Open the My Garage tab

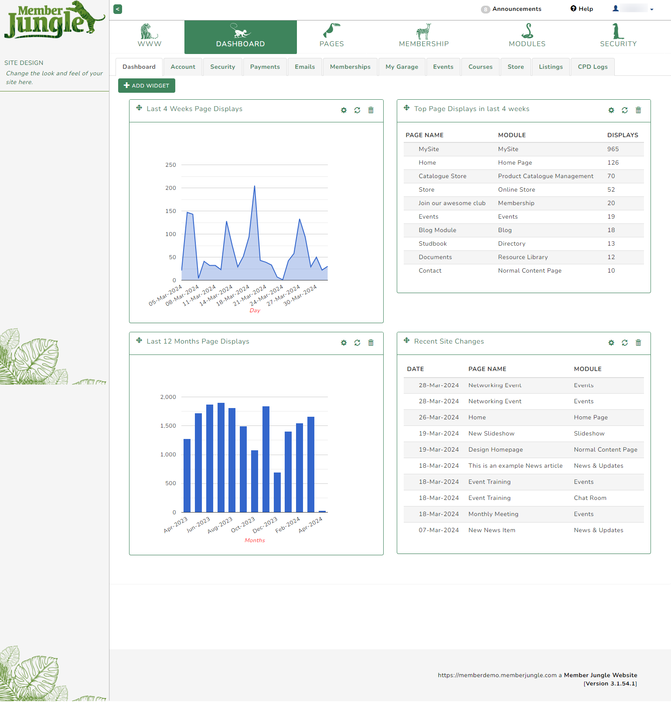coord(402,67)
